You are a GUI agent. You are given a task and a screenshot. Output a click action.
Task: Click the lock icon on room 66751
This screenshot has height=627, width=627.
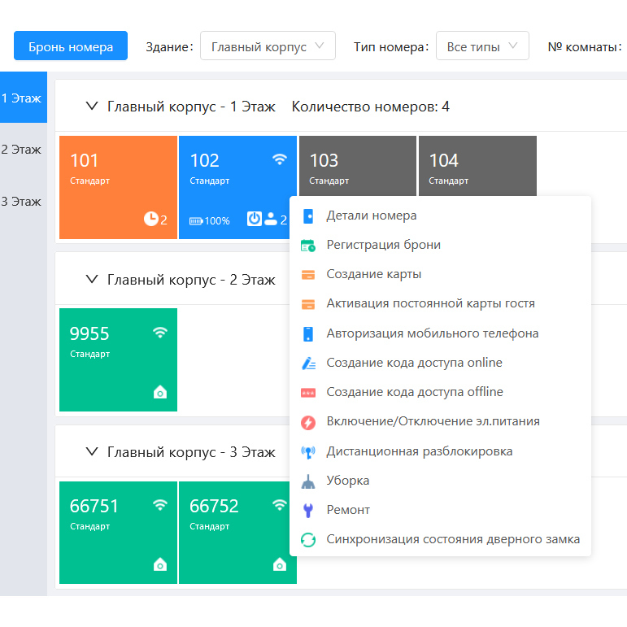click(160, 565)
